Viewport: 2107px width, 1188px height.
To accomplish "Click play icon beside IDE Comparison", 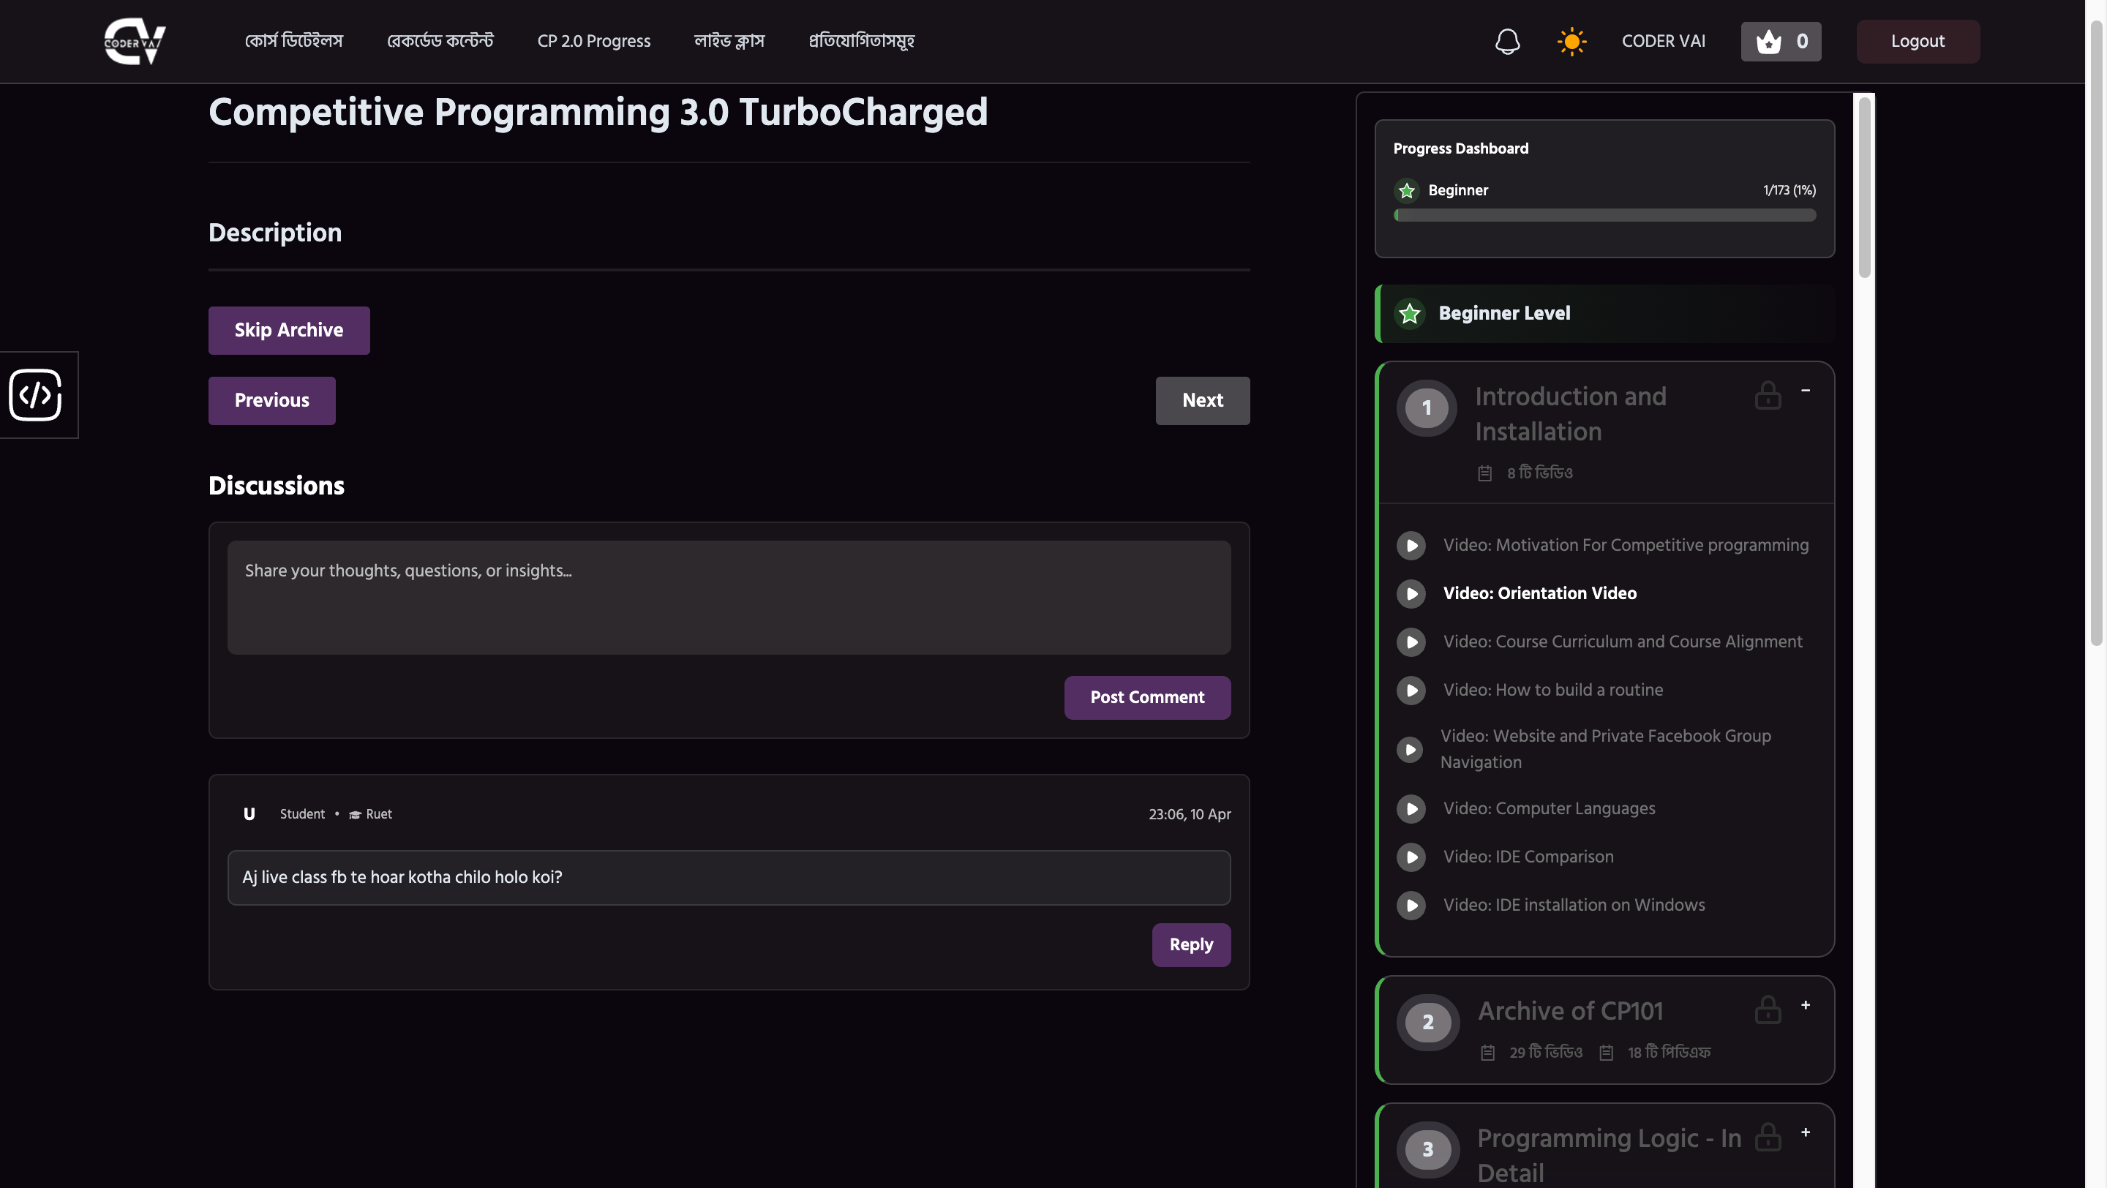I will [x=1411, y=857].
